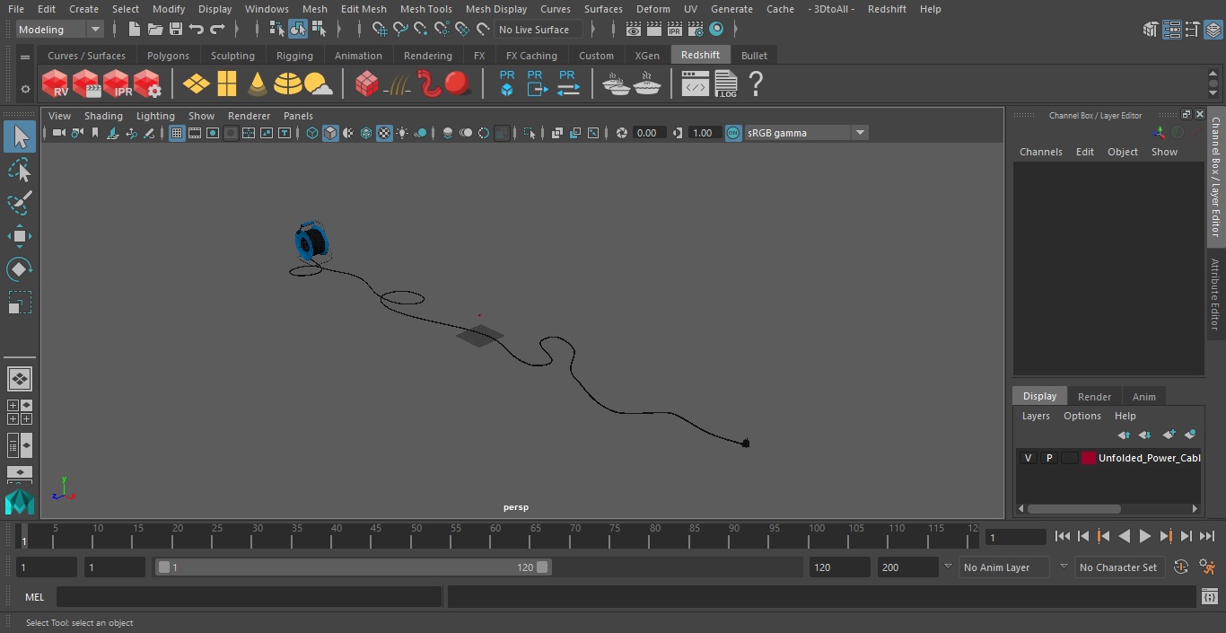Open Redshift help question mark icon
Viewport: 1226px width, 633px height.
[756, 84]
